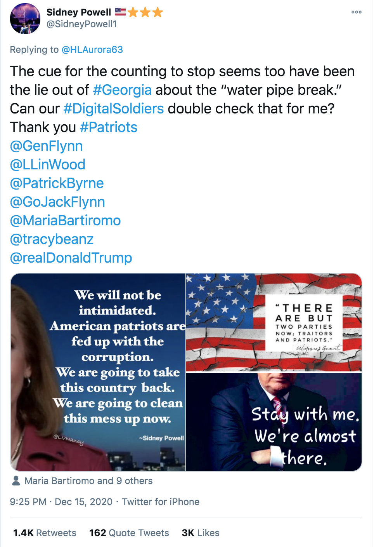374x547 pixels.
Task: Open the 'We will not be intimidated' image
Action: click(x=98, y=372)
